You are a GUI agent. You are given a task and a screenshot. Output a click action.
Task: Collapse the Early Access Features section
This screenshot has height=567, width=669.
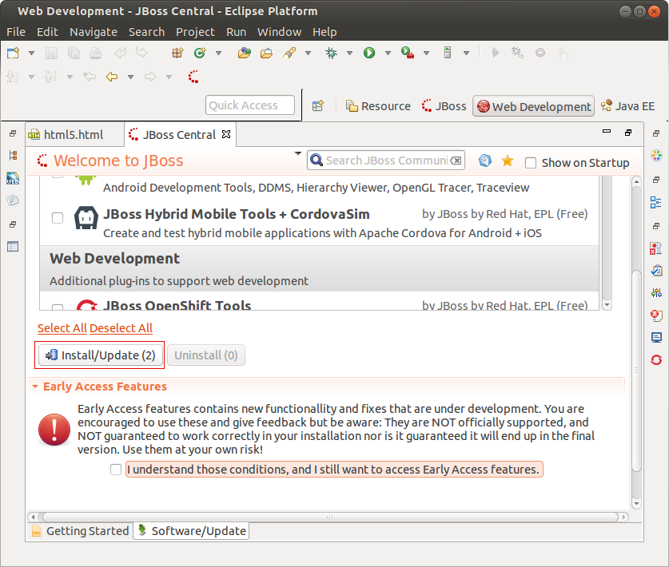pyautogui.click(x=35, y=387)
